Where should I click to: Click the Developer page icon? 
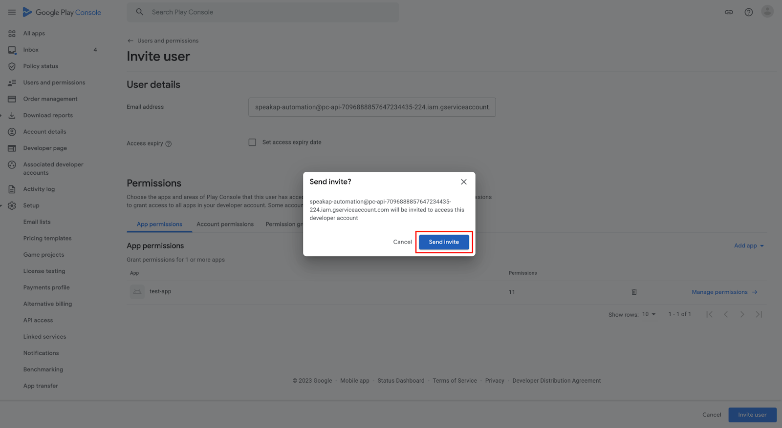(x=12, y=148)
